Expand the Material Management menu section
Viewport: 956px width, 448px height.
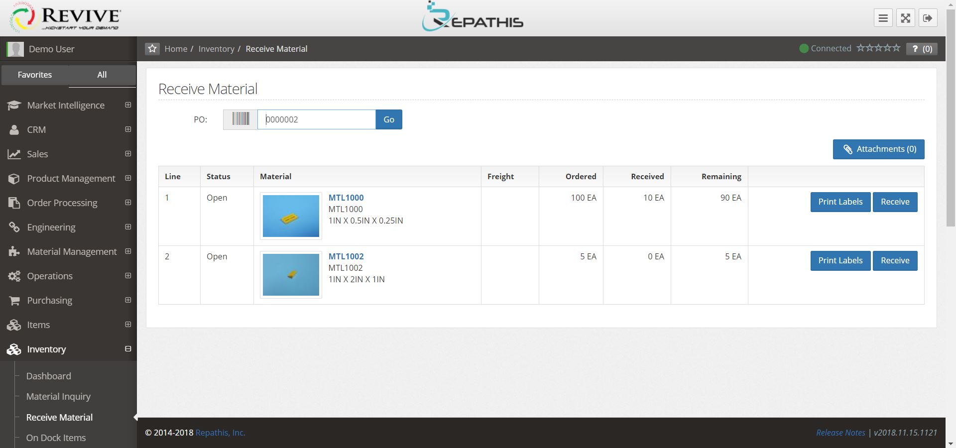[128, 251]
